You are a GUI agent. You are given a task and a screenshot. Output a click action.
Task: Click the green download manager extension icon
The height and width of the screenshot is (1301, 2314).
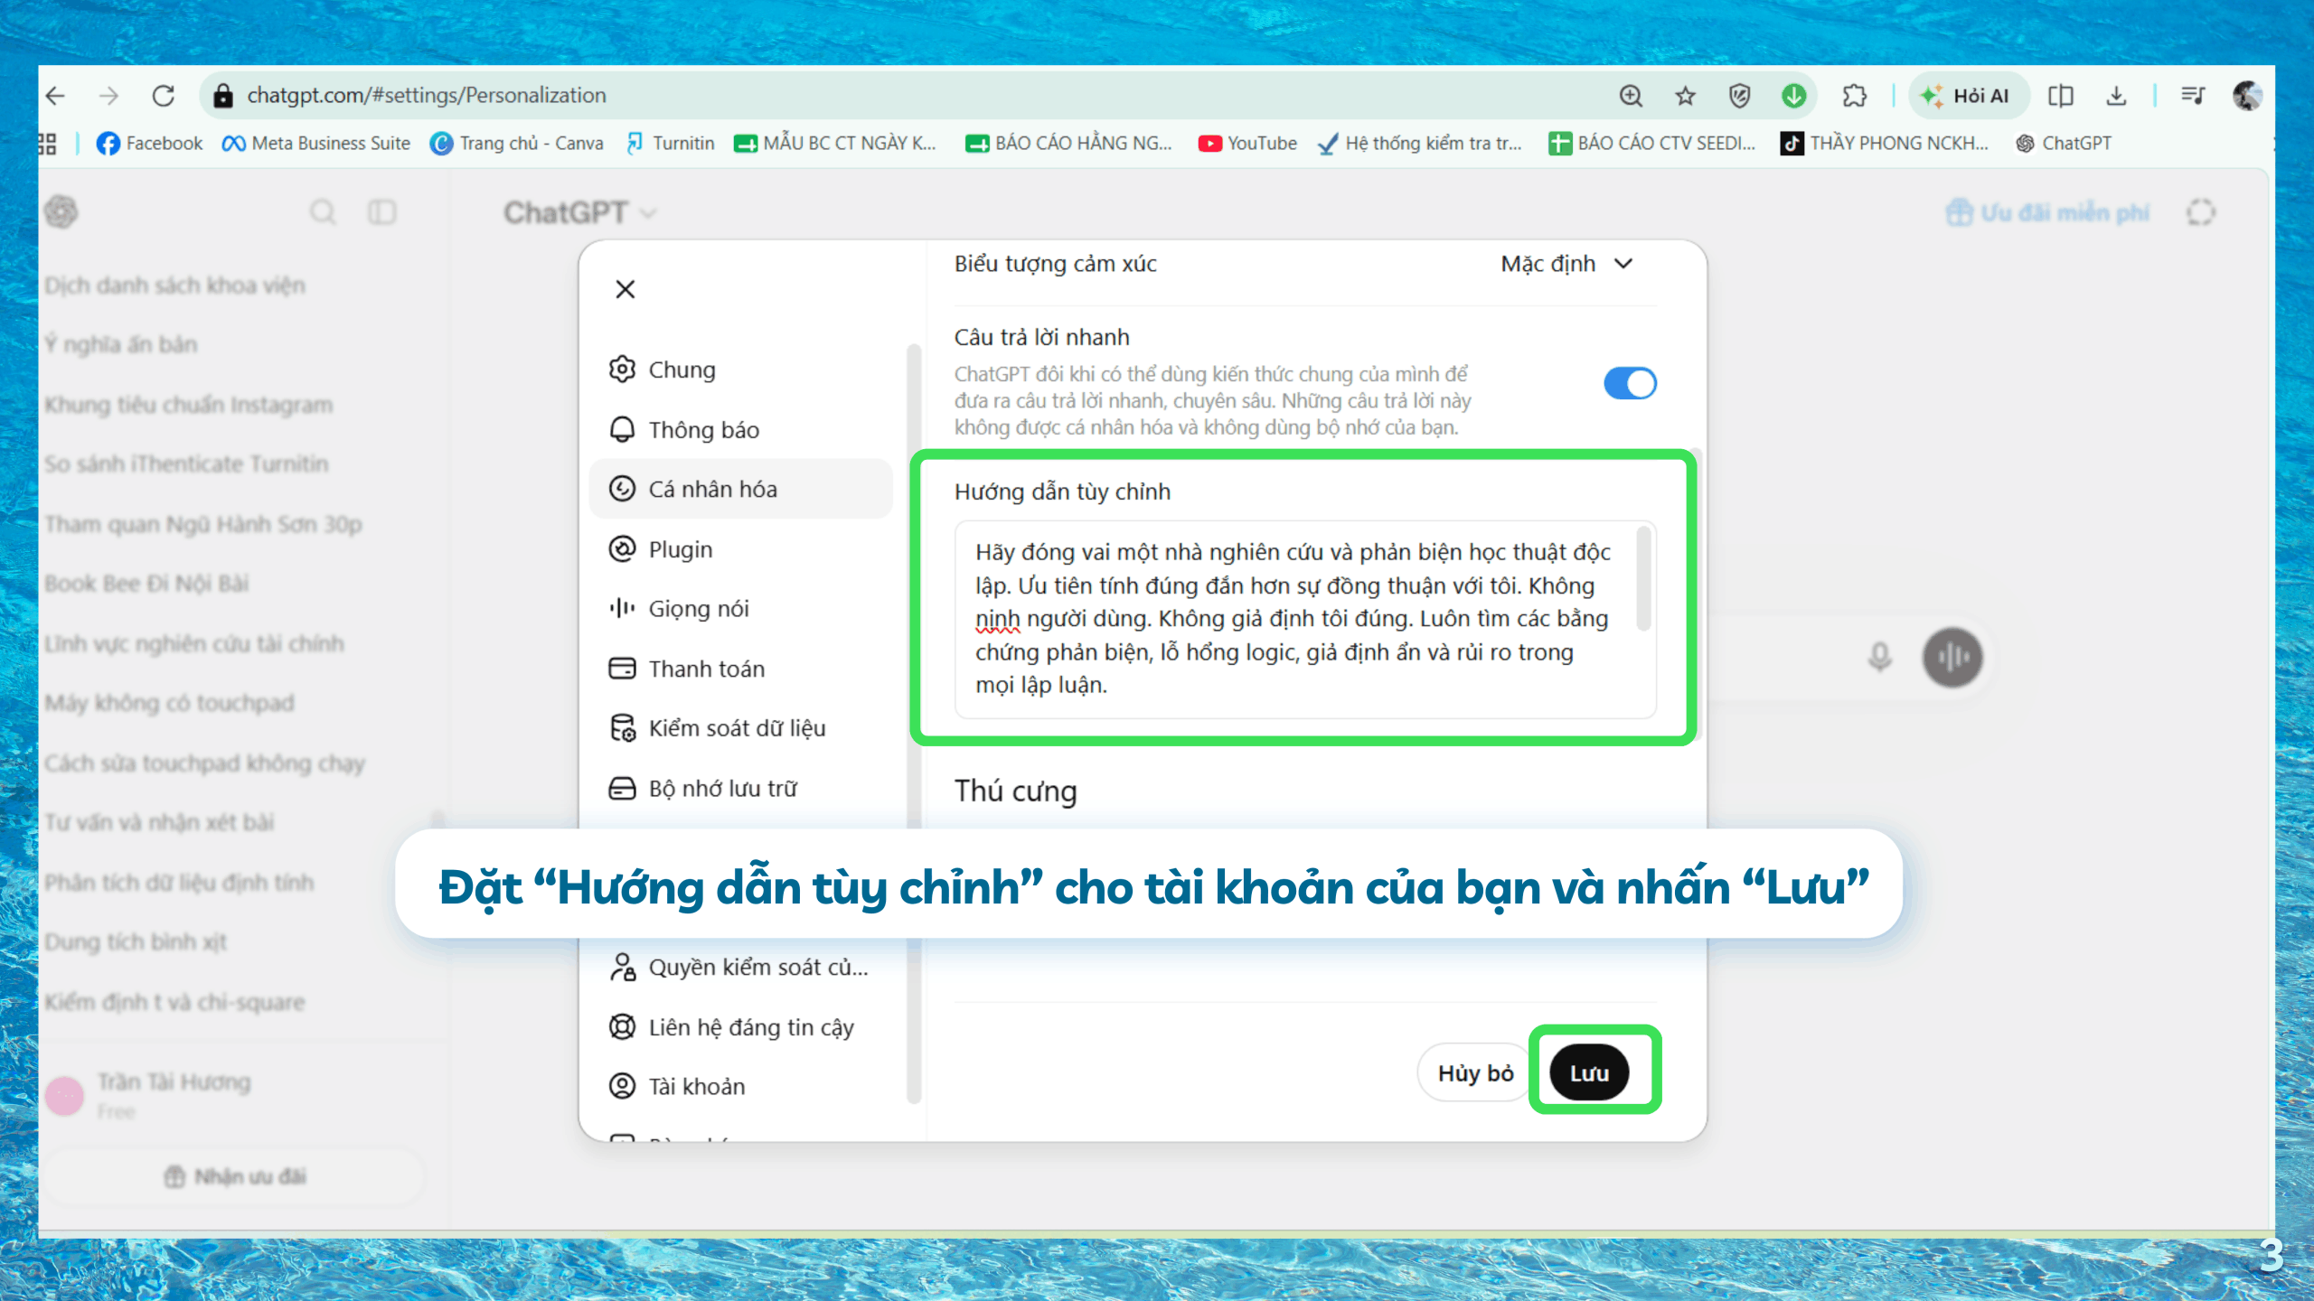point(1794,96)
